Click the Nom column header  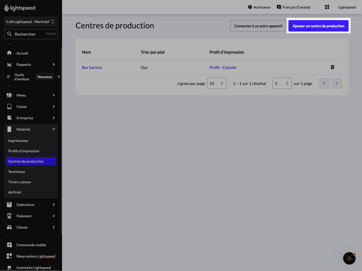coord(86,52)
